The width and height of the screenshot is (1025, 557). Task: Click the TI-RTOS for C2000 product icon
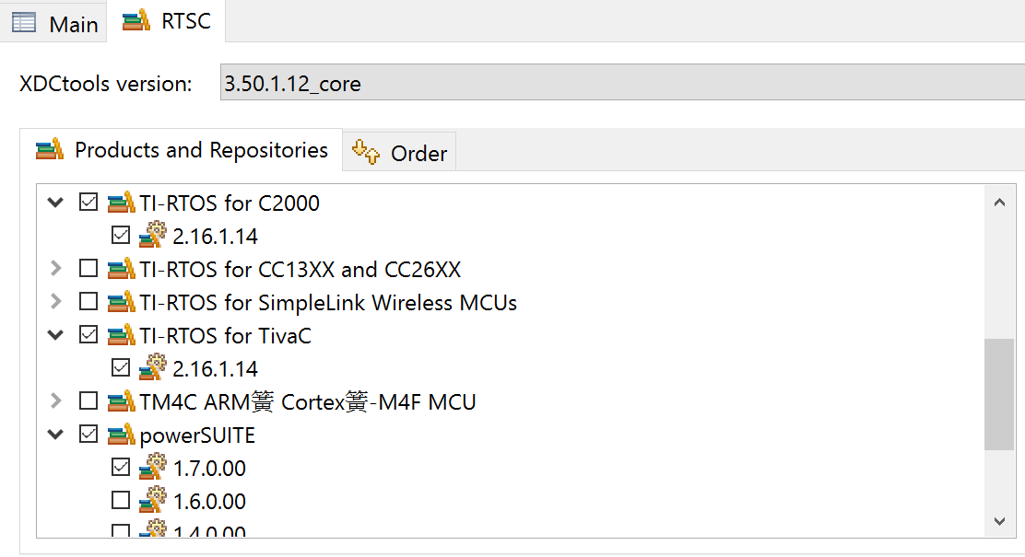pyautogui.click(x=122, y=203)
